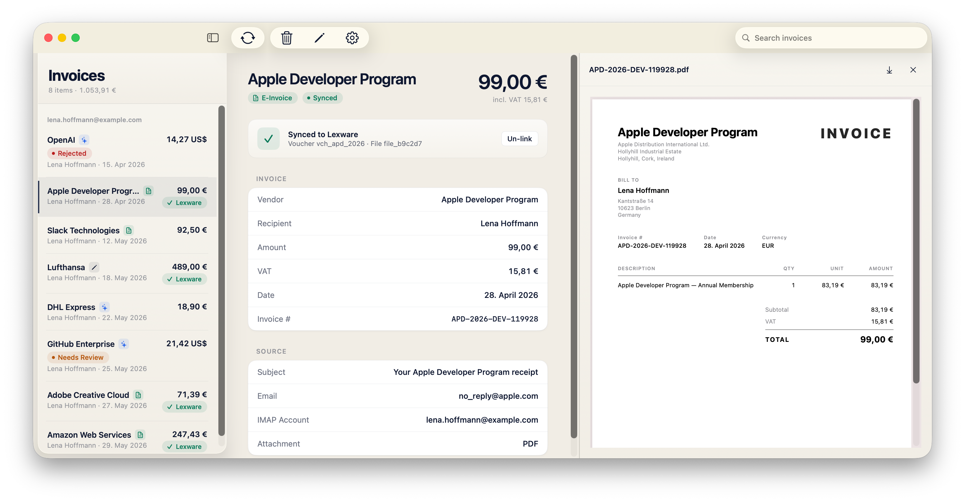Click Lexware badge on Amazon Web Services row
Image resolution: width=965 pixels, height=502 pixels.
click(184, 446)
